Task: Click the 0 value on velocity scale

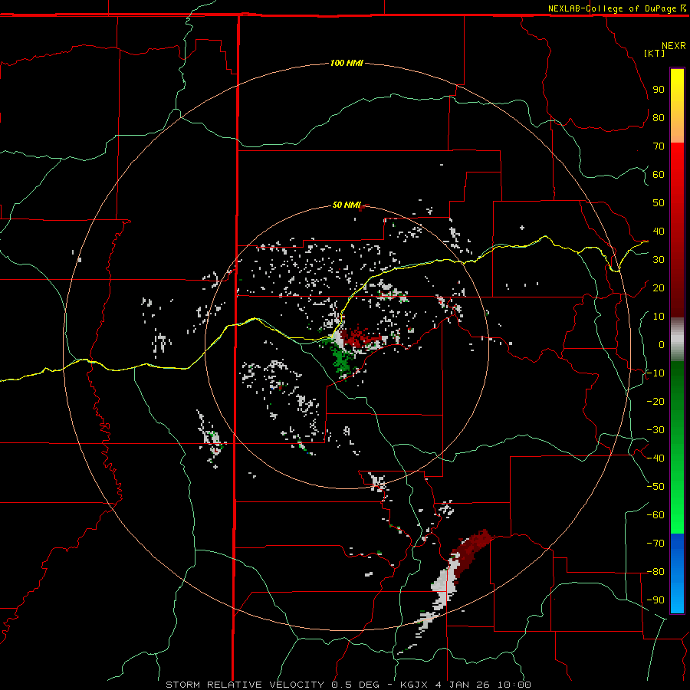Action: click(662, 344)
